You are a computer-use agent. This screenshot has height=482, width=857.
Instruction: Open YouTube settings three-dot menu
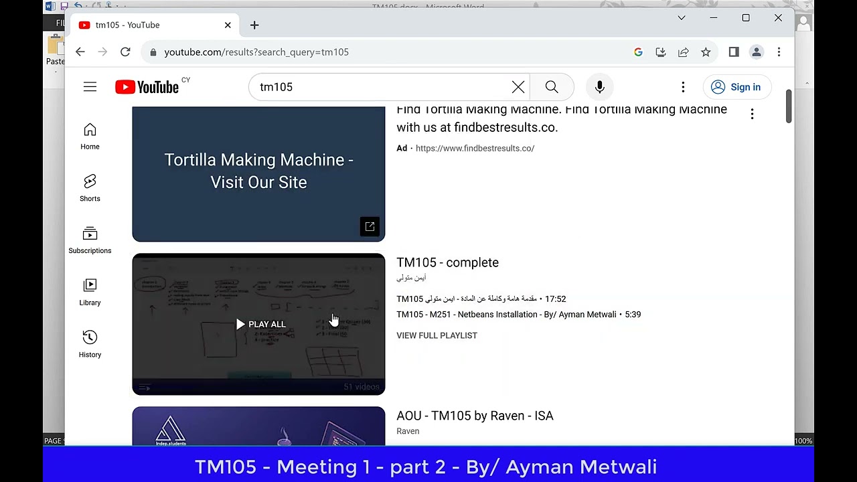pyautogui.click(x=683, y=87)
